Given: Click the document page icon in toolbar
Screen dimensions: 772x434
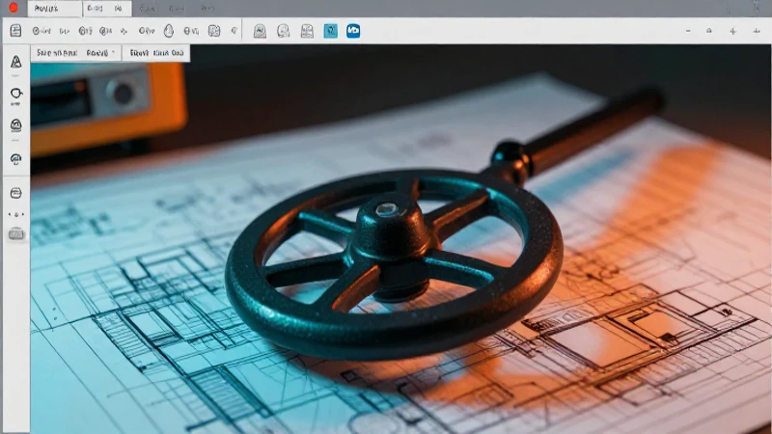Looking at the screenshot, I should click(15, 31).
